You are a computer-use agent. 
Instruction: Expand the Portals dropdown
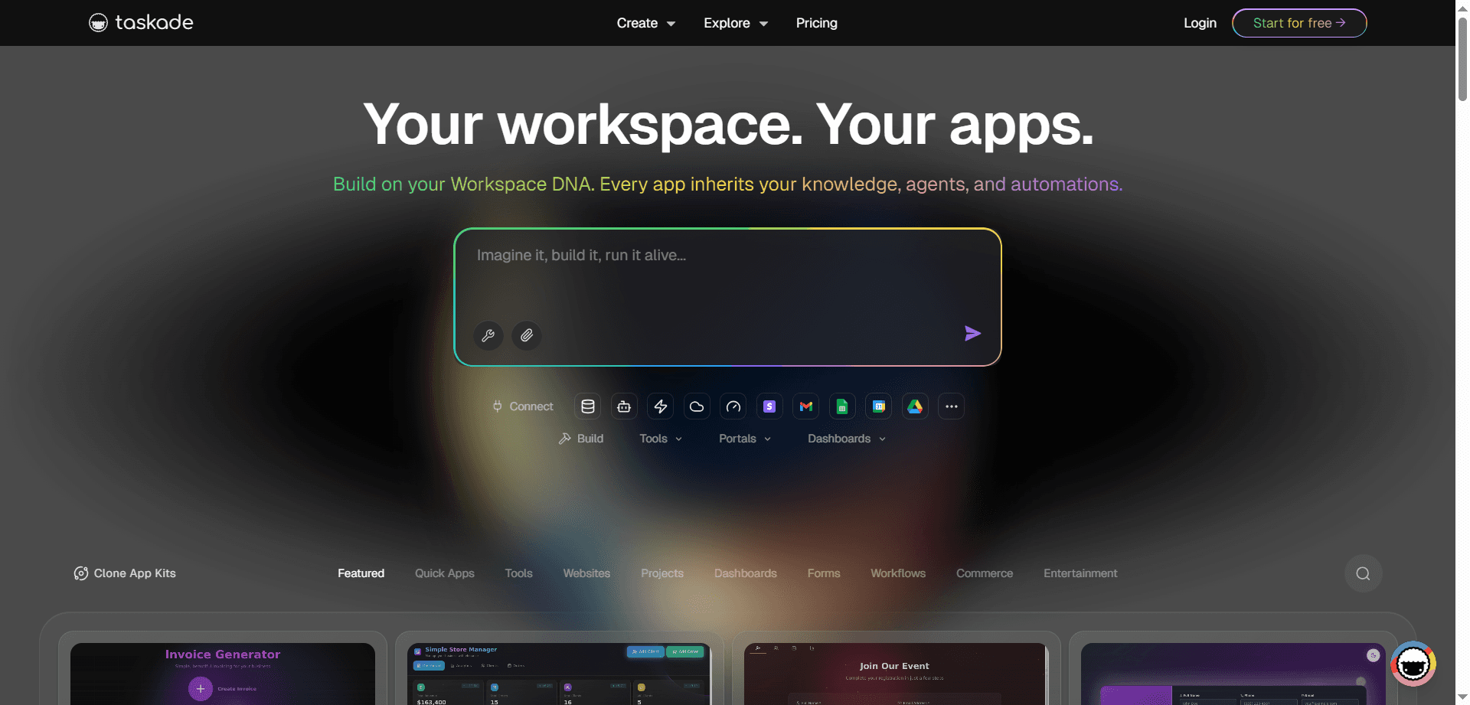(743, 438)
